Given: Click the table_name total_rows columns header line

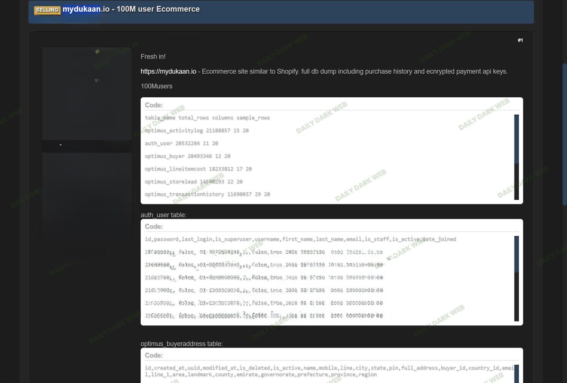Looking at the screenshot, I should tap(207, 118).
